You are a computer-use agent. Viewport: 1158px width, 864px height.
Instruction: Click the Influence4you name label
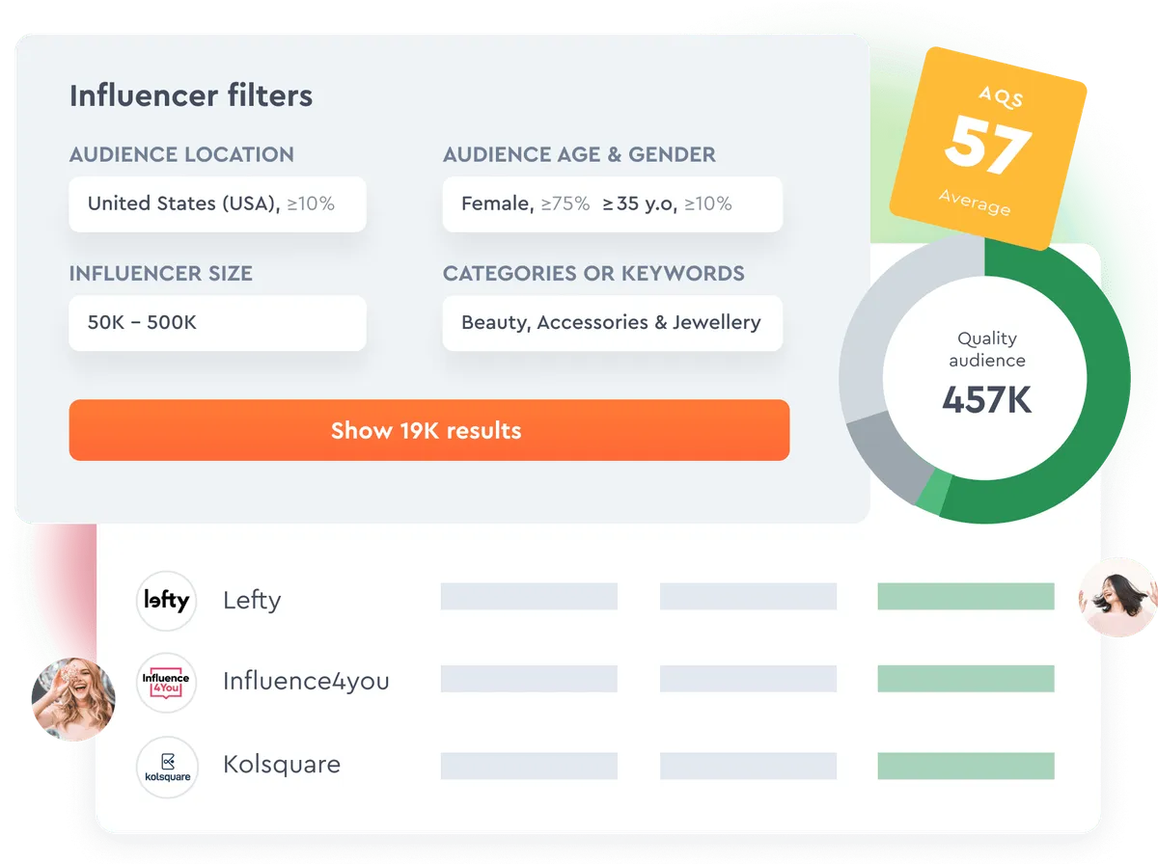(x=306, y=681)
